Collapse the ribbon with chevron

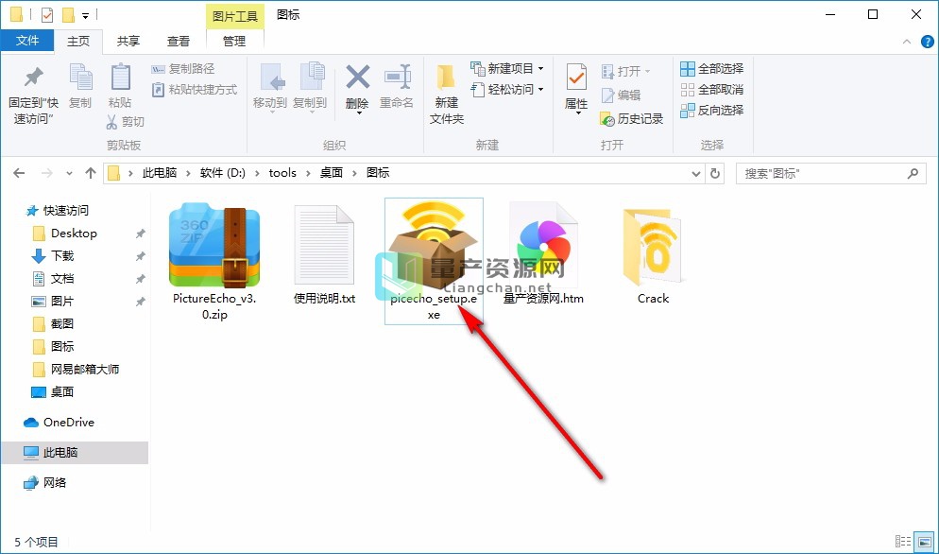(x=907, y=42)
